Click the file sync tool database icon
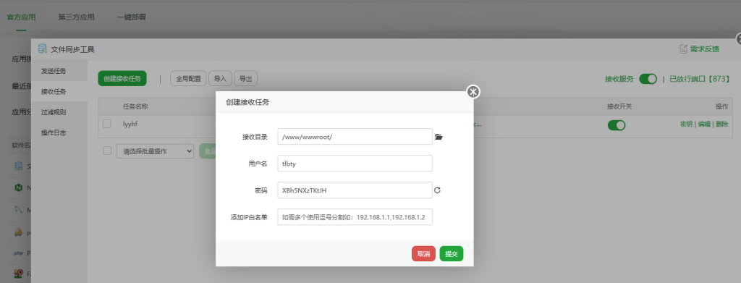Viewport: 741px width, 283px height. pyautogui.click(x=43, y=48)
